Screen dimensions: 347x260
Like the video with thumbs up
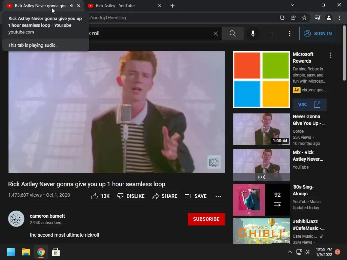coord(100,196)
